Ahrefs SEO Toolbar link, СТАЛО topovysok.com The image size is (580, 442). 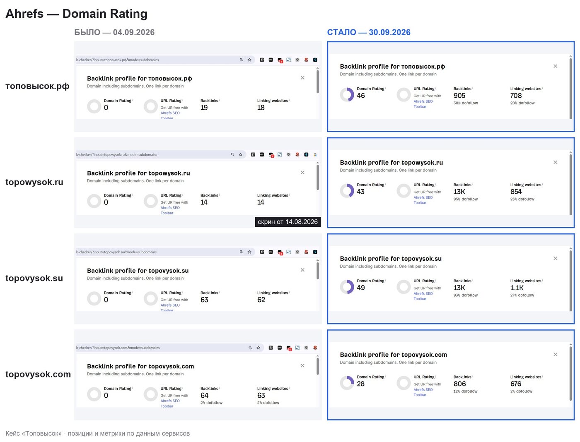[423, 392]
